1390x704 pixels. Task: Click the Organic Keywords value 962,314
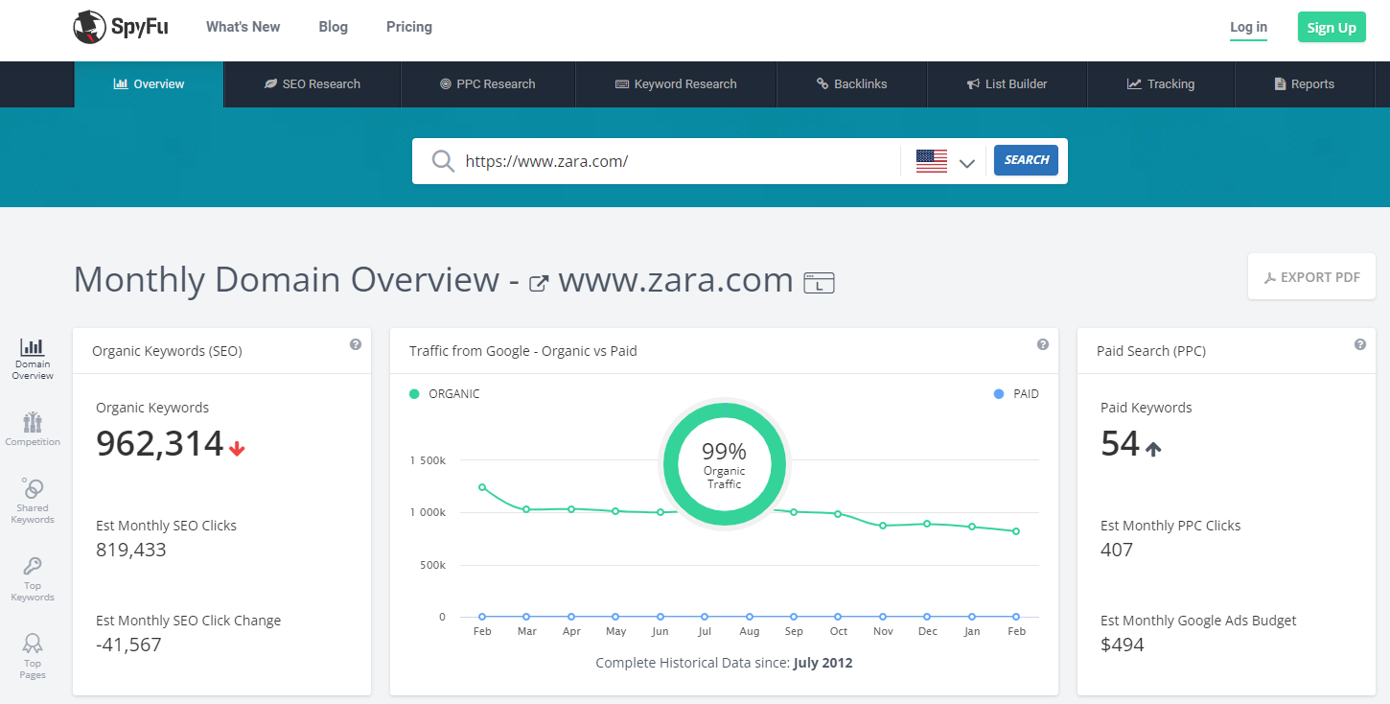pos(160,444)
